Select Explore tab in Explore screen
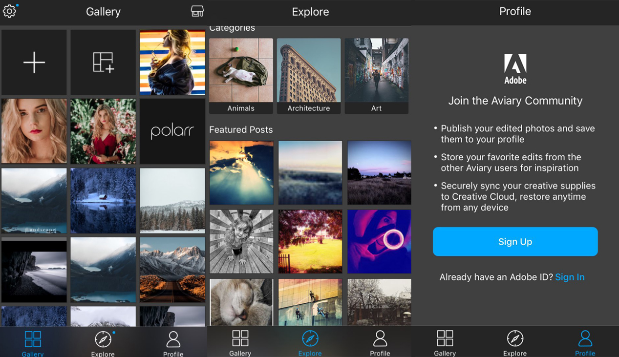The width and height of the screenshot is (619, 357). coord(310,343)
